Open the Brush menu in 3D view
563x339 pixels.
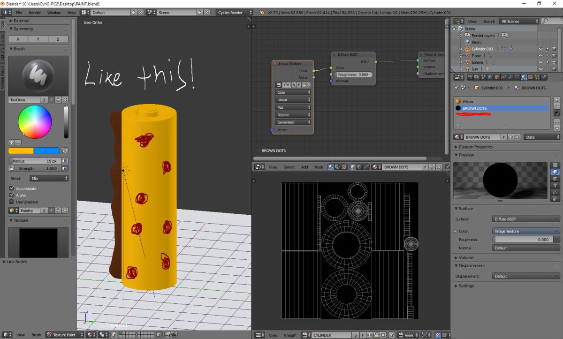click(x=36, y=335)
